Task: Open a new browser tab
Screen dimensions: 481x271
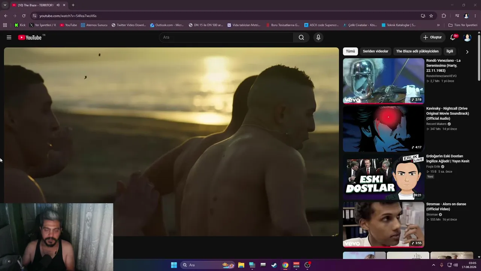Action: 73,5
